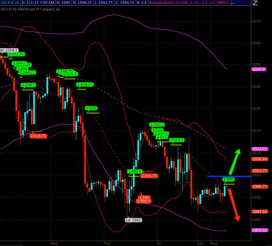Click the Hi: 2054.5 label

pos(9,50)
